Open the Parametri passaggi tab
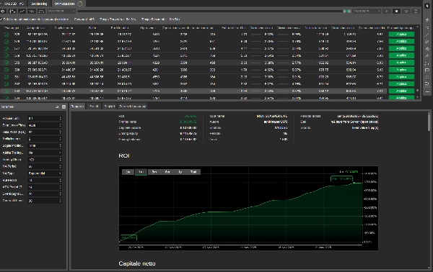 [133, 106]
